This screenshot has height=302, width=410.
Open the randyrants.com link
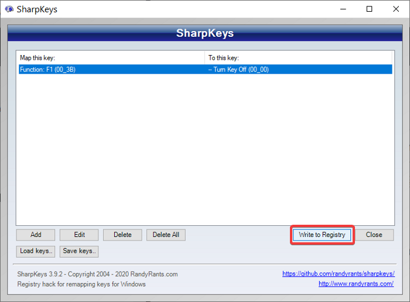[x=356, y=284]
